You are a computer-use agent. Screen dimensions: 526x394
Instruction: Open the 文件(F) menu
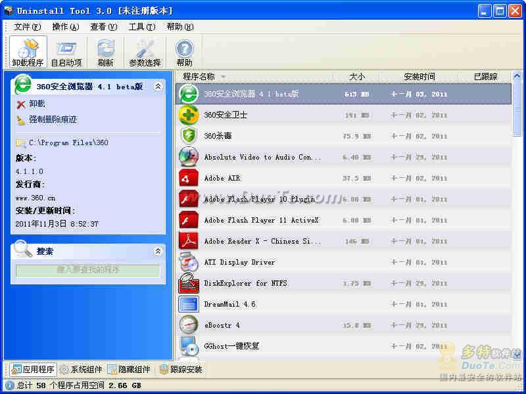28,27
